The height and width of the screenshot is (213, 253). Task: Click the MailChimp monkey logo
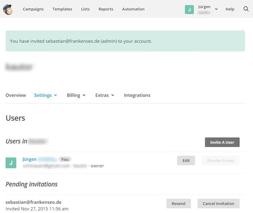pos(7,9)
